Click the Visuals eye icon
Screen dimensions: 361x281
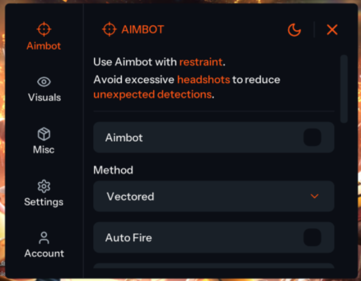tap(44, 82)
